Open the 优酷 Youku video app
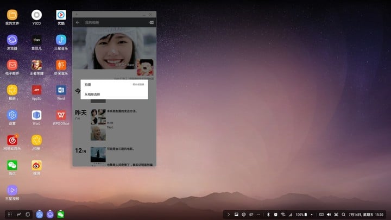391x220 pixels. coord(61,15)
